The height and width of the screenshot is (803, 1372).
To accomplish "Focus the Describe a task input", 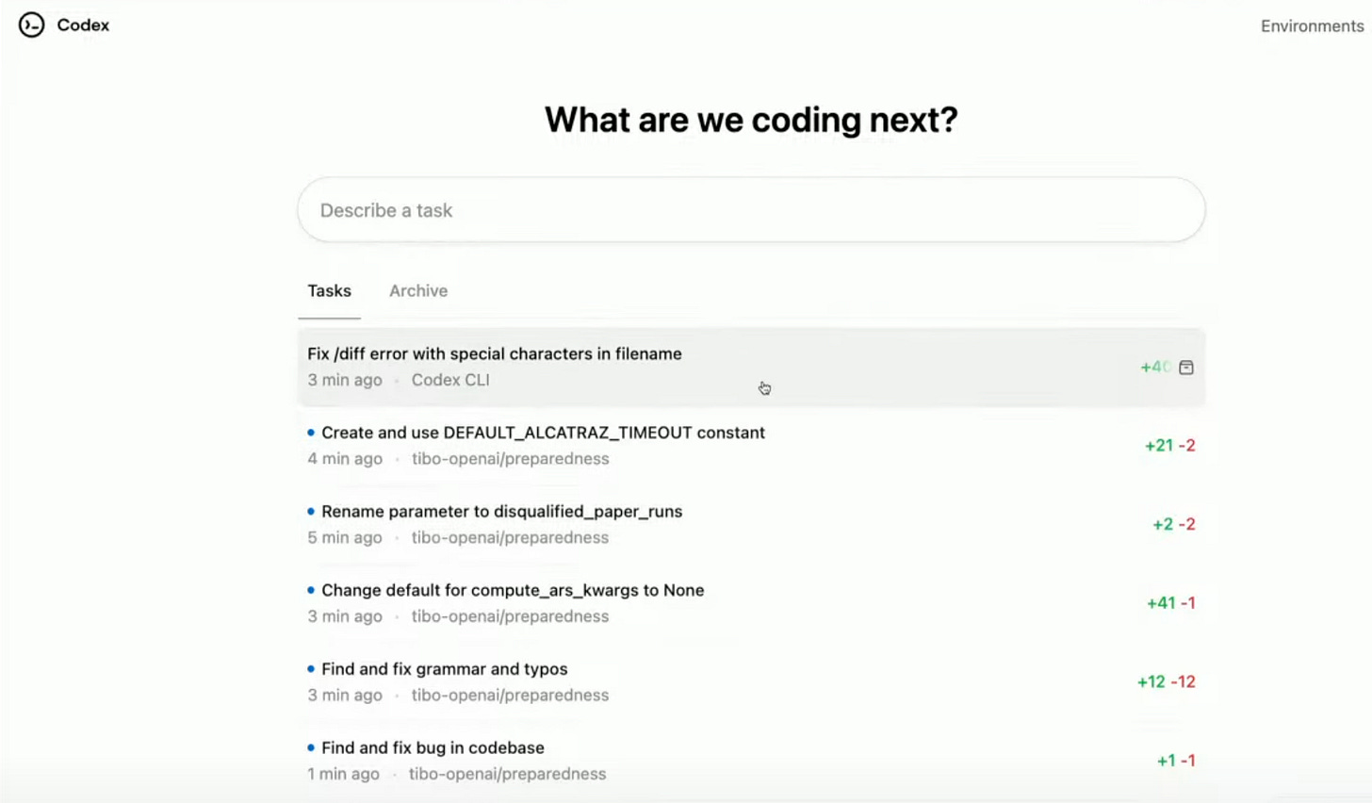I will coord(751,210).
